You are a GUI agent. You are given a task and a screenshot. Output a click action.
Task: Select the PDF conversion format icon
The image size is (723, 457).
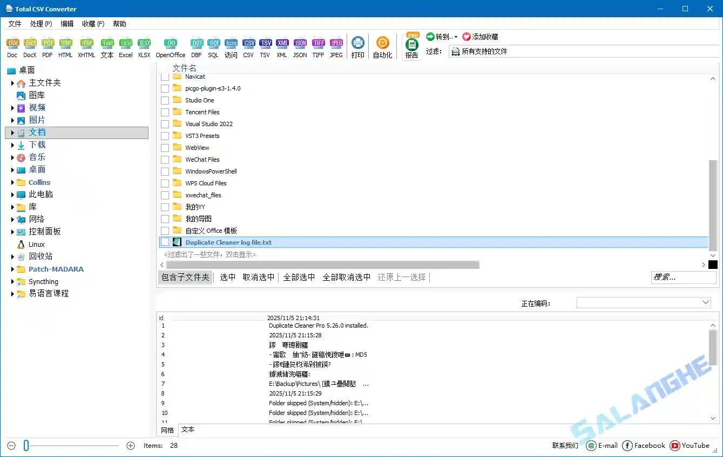48,43
